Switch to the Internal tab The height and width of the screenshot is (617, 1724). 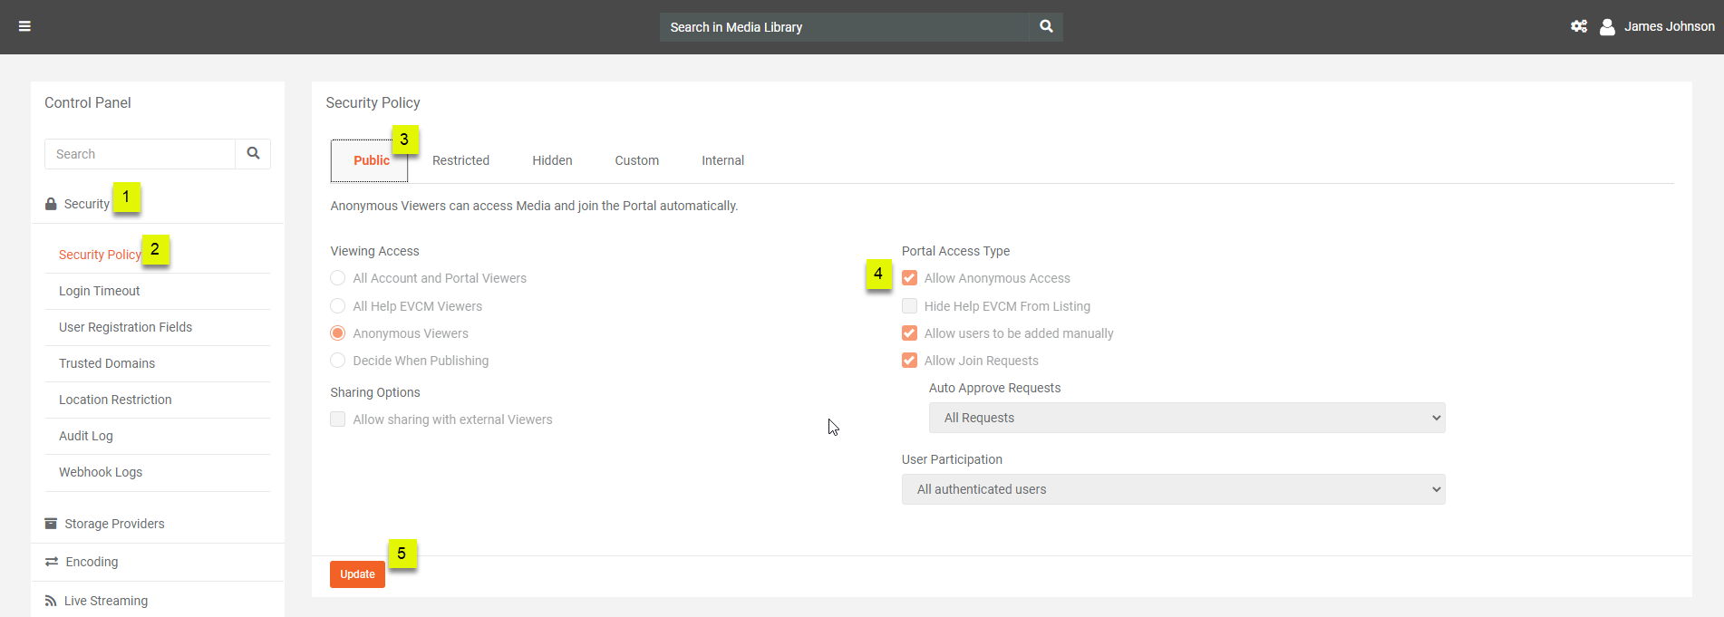pos(722,160)
